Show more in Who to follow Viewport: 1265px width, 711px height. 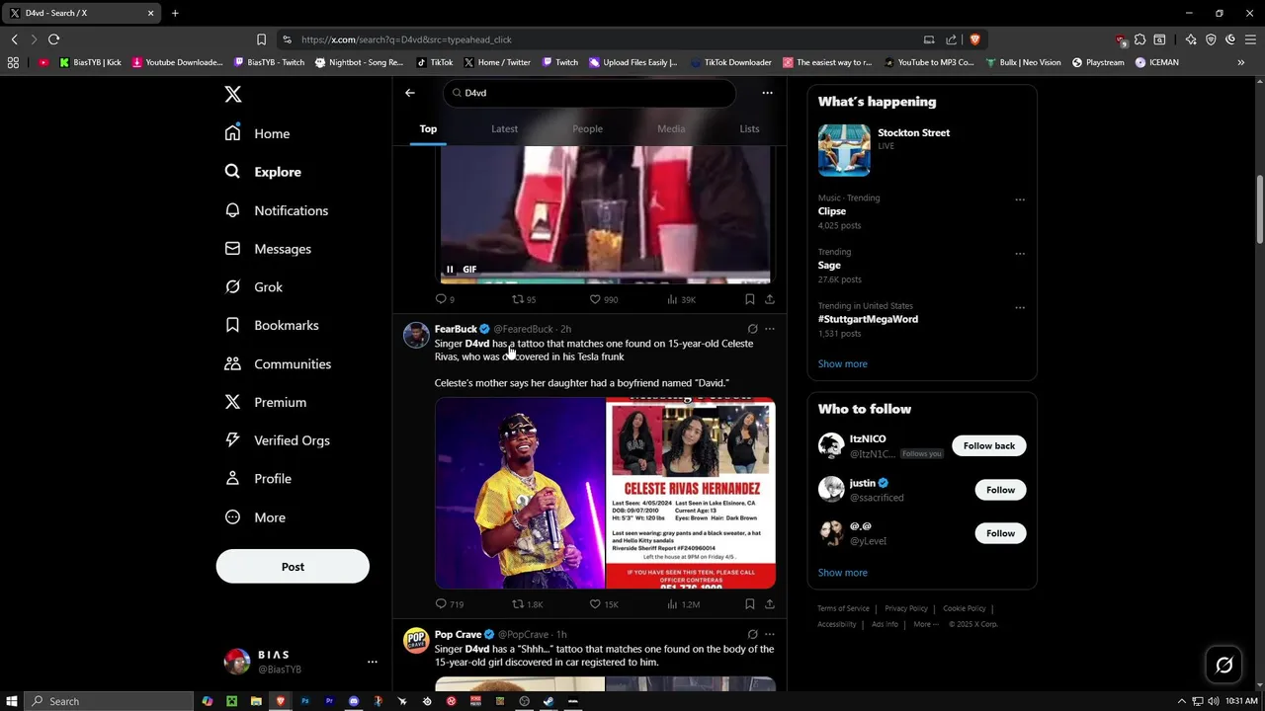[x=843, y=573]
